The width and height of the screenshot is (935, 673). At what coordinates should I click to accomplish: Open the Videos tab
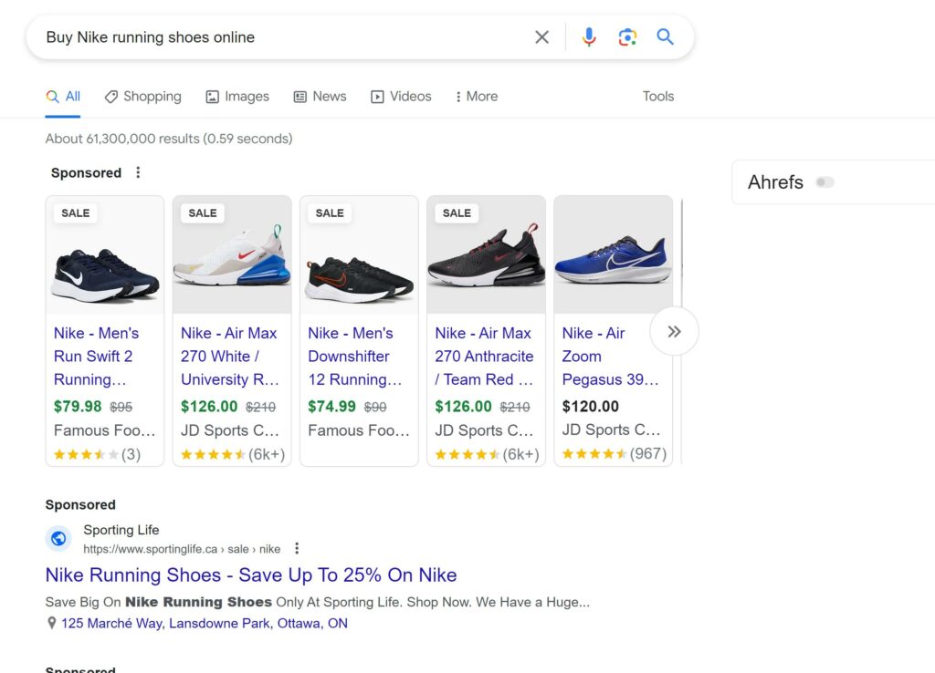coord(401,96)
